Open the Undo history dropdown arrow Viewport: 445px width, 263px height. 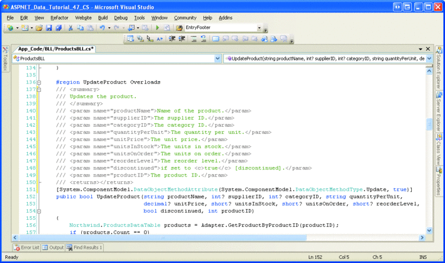coord(109,28)
